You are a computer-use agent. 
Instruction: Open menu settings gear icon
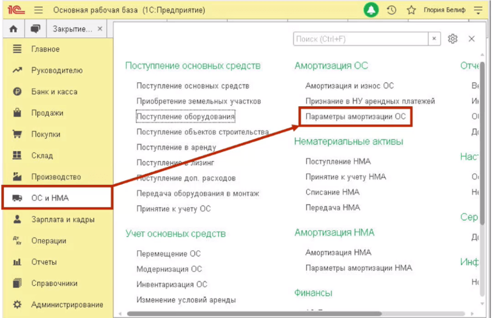coord(453,39)
